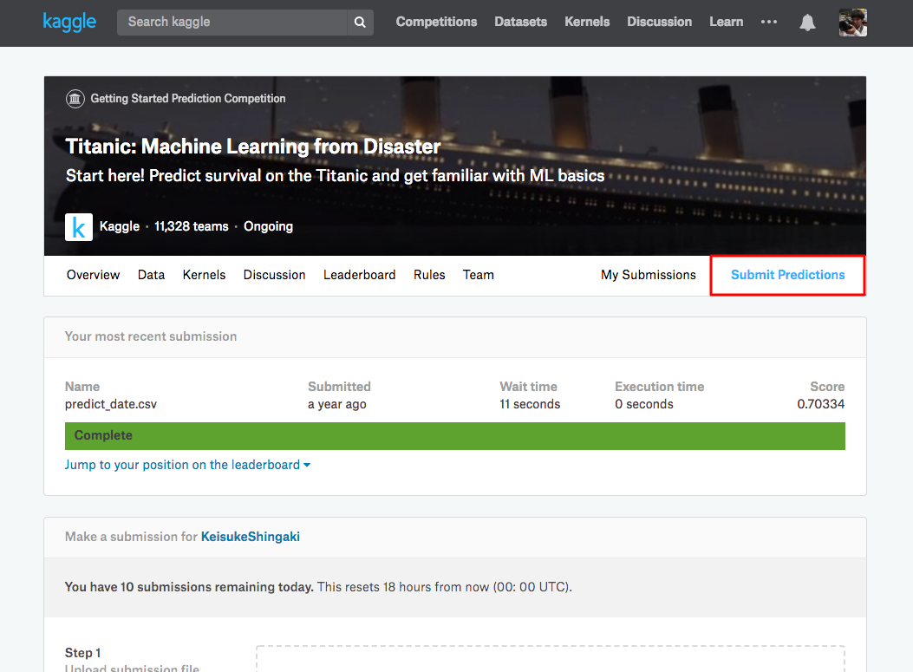Click the '10 submissions remaining today' notice
The width and height of the screenshot is (913, 672).
189,587
